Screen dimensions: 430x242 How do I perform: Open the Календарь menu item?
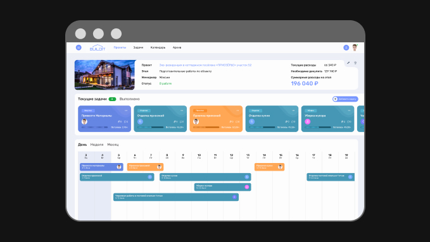click(158, 47)
